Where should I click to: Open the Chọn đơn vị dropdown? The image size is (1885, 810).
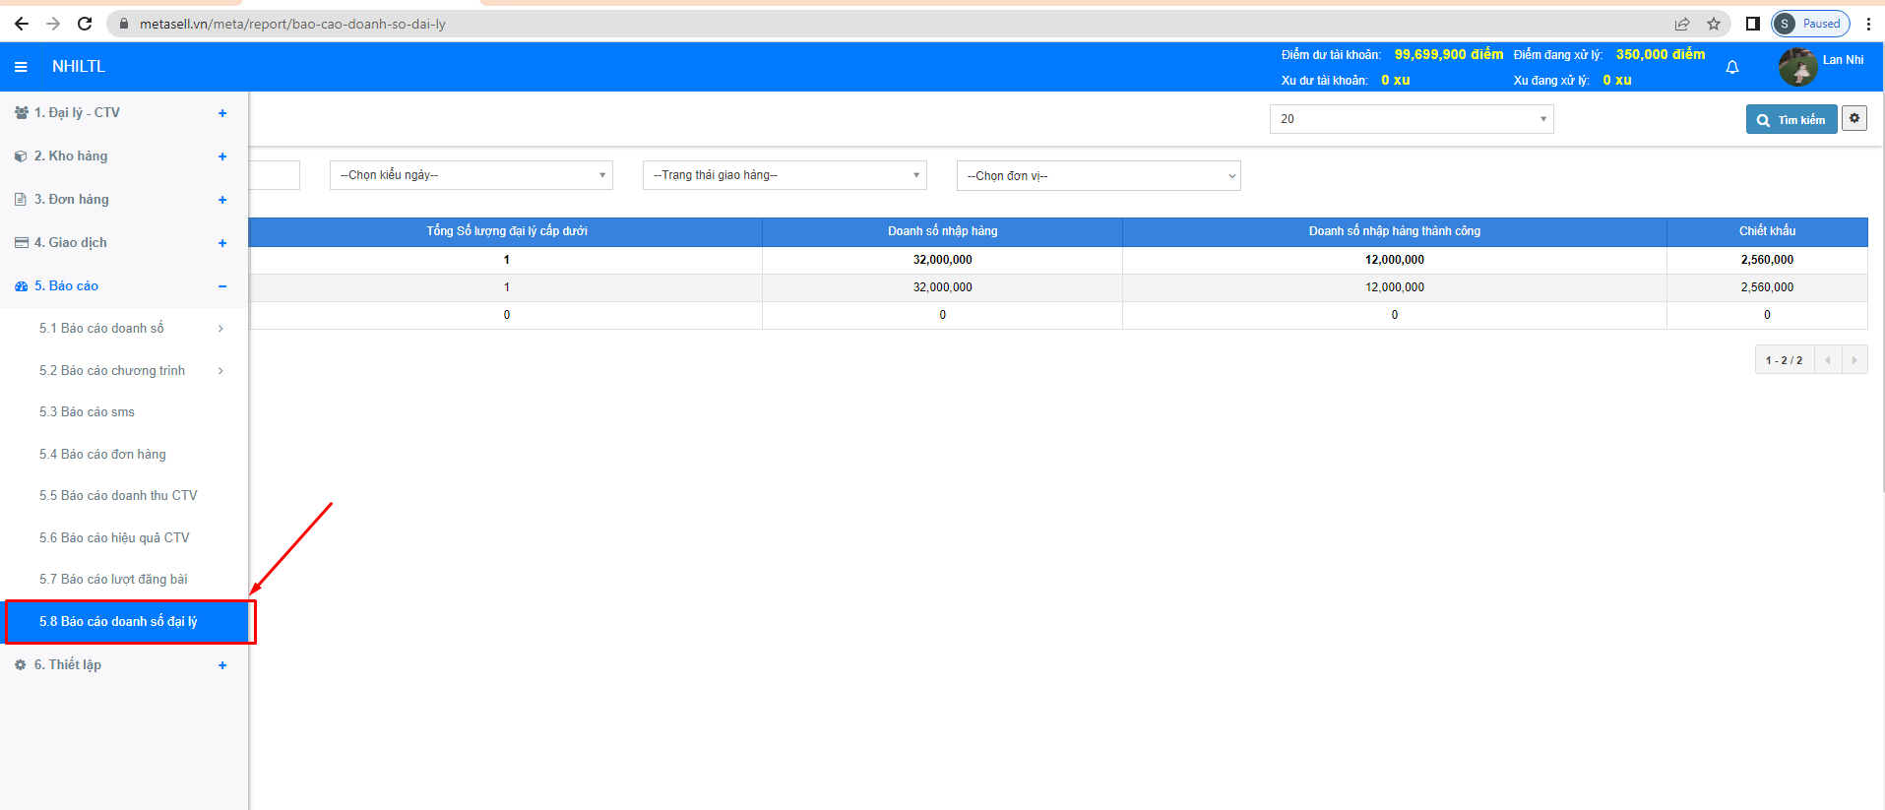(1098, 176)
